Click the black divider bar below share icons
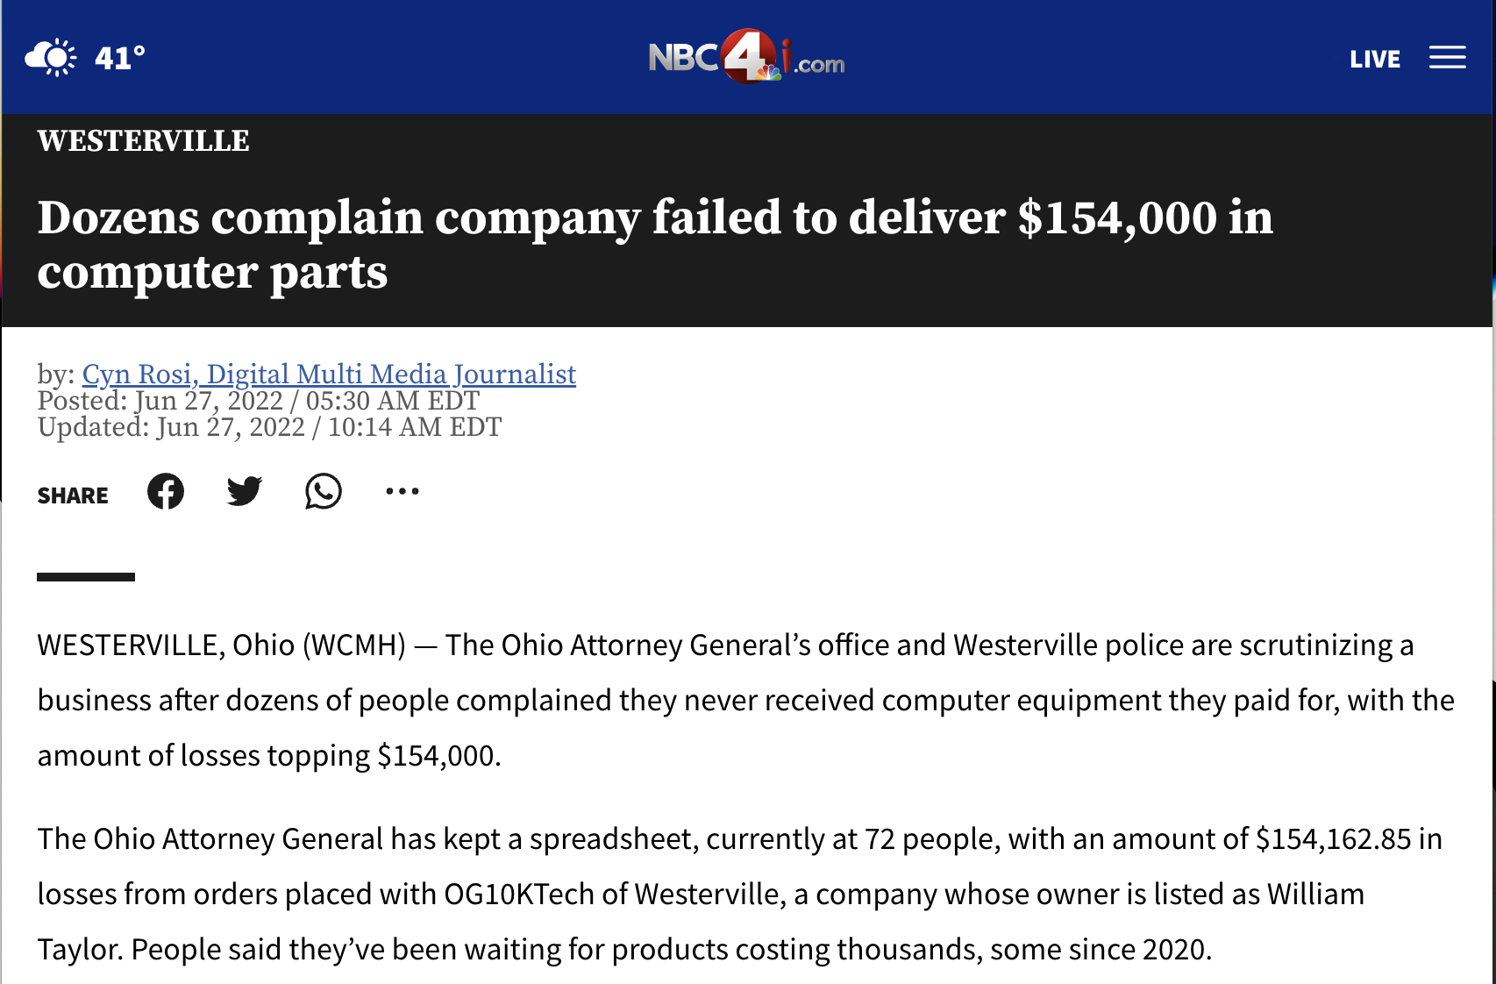The width and height of the screenshot is (1496, 984). pos(86,577)
